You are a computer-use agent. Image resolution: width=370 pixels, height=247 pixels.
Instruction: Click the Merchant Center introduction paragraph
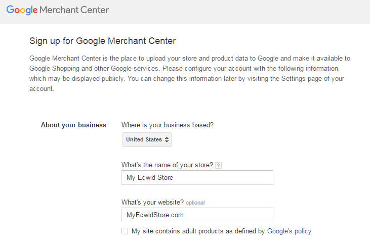tap(190, 73)
